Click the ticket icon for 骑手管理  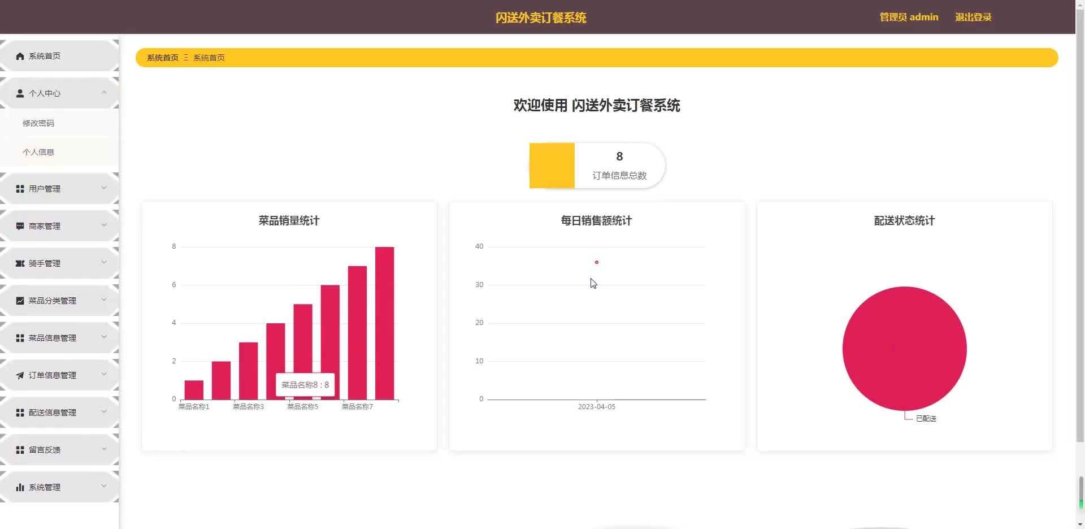pyautogui.click(x=20, y=263)
